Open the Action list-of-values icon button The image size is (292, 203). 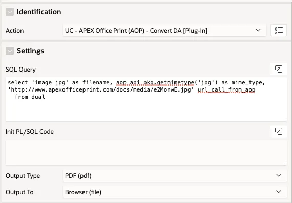278,30
